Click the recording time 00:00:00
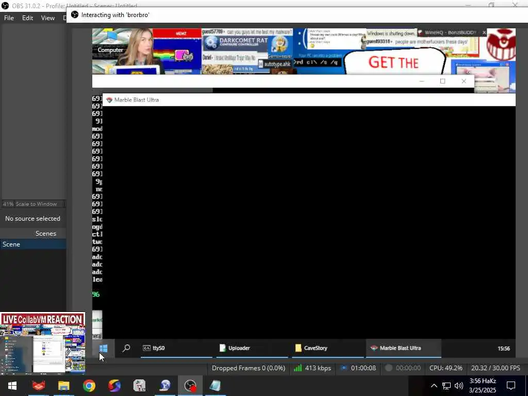The width and height of the screenshot is (528, 396). (408, 368)
